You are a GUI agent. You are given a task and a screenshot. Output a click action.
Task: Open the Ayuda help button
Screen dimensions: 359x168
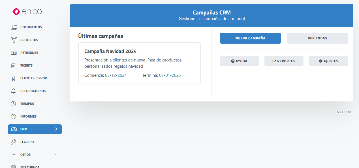[239, 61]
